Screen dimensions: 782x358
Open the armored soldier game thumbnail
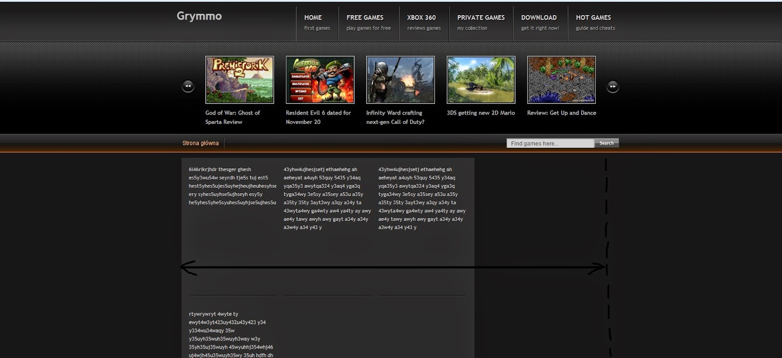tap(400, 80)
